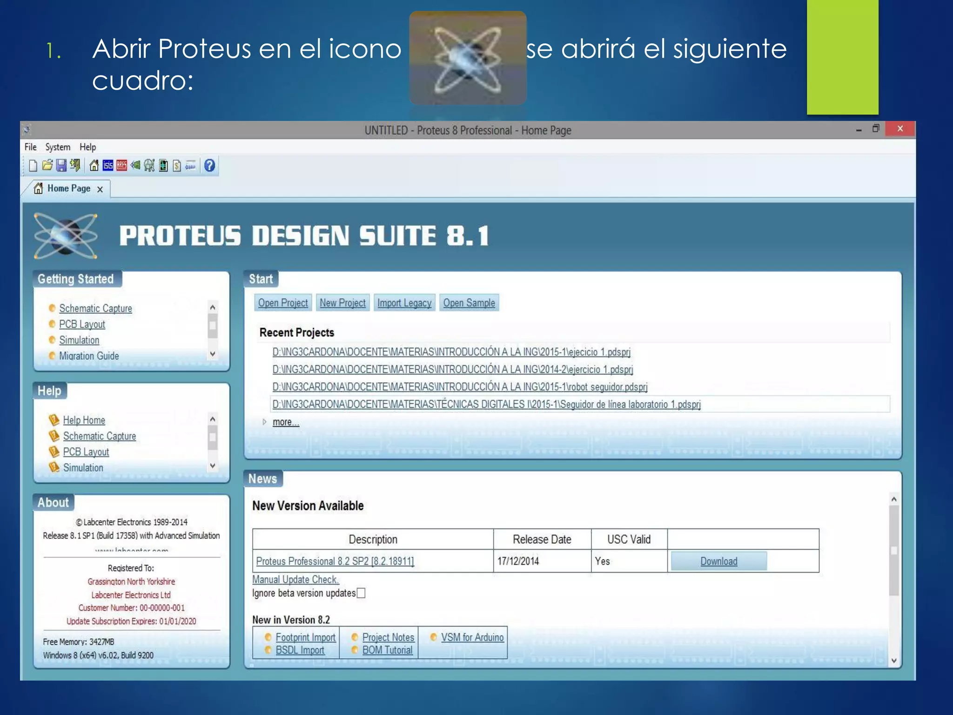The height and width of the screenshot is (715, 953).
Task: Click the Home Page toolbar icon
Action: click(94, 166)
